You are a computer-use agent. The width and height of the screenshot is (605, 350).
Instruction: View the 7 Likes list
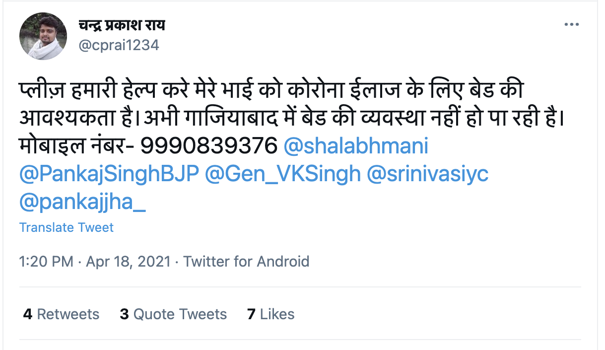[x=271, y=314]
